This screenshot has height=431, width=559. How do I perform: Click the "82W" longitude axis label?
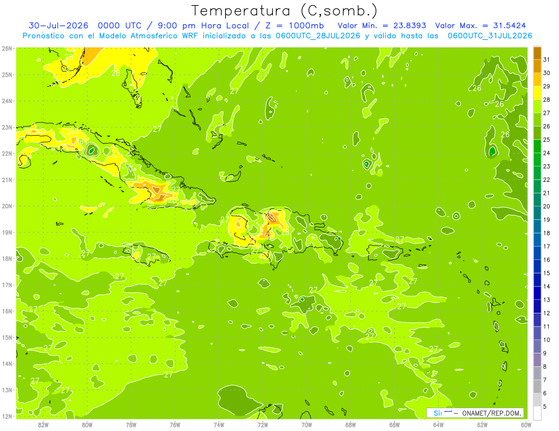point(43,424)
